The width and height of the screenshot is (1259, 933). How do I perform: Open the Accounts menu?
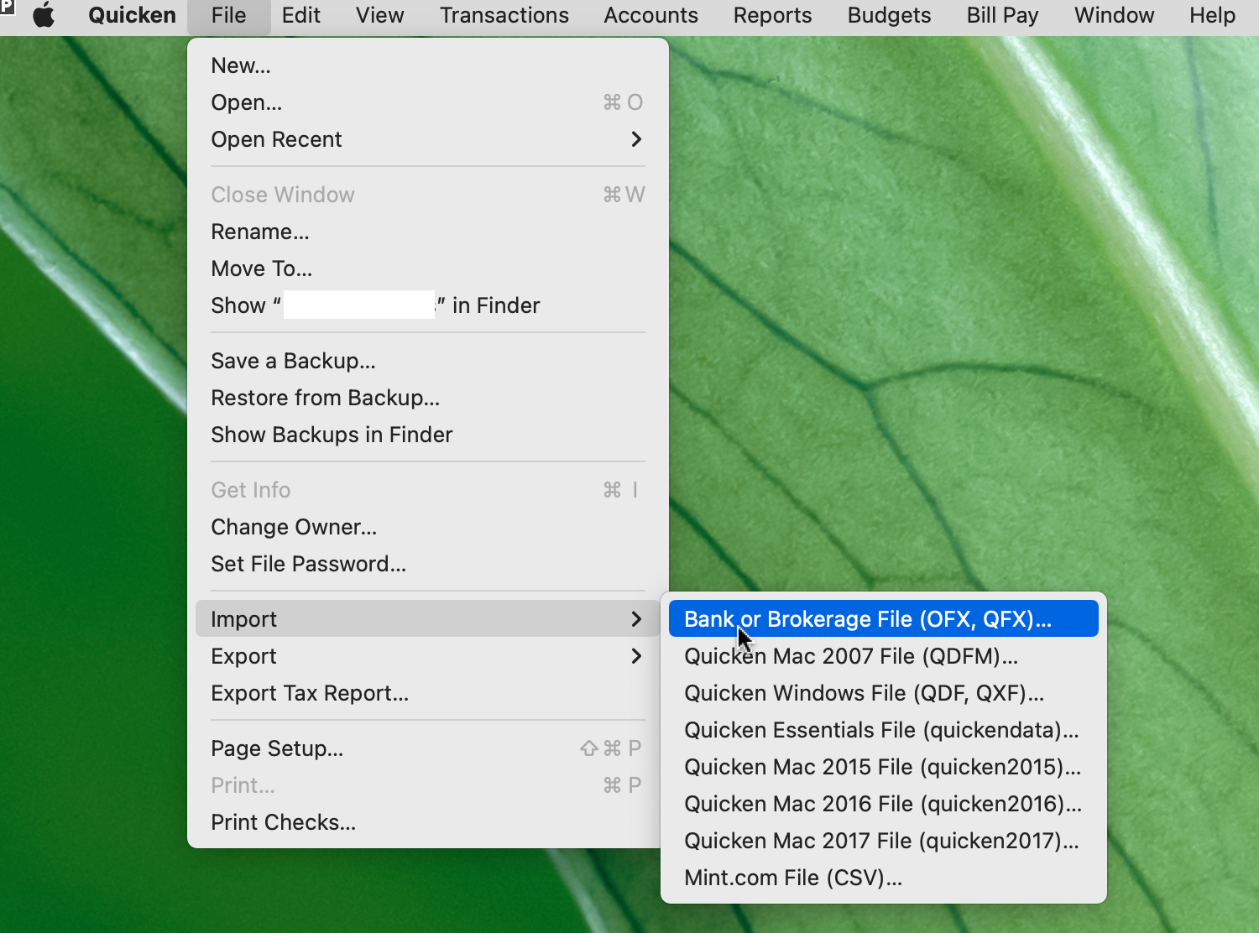(650, 15)
